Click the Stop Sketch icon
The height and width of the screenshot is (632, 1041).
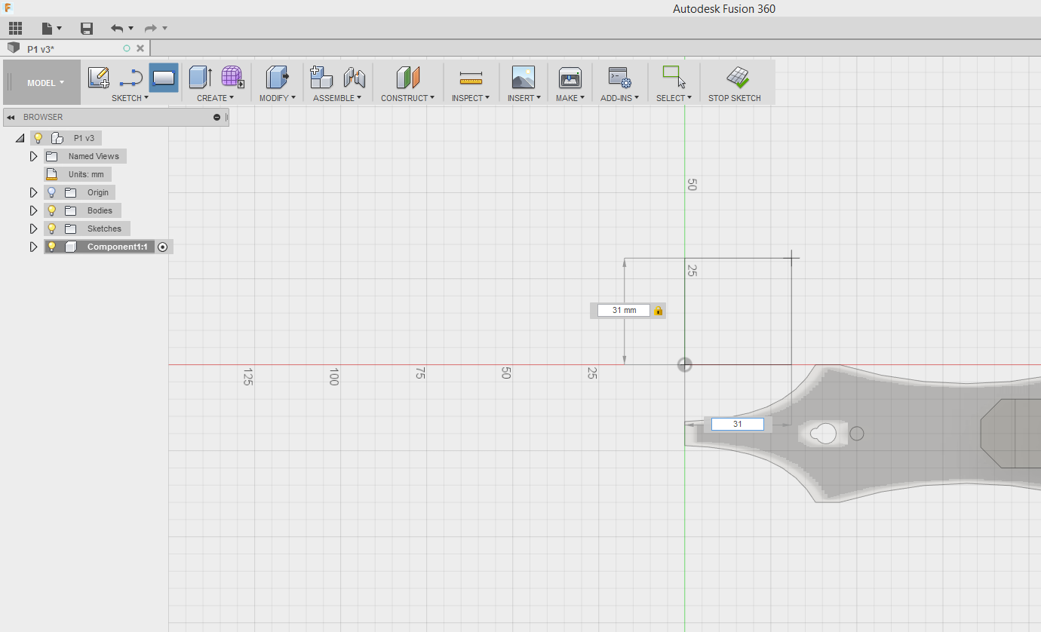click(737, 77)
